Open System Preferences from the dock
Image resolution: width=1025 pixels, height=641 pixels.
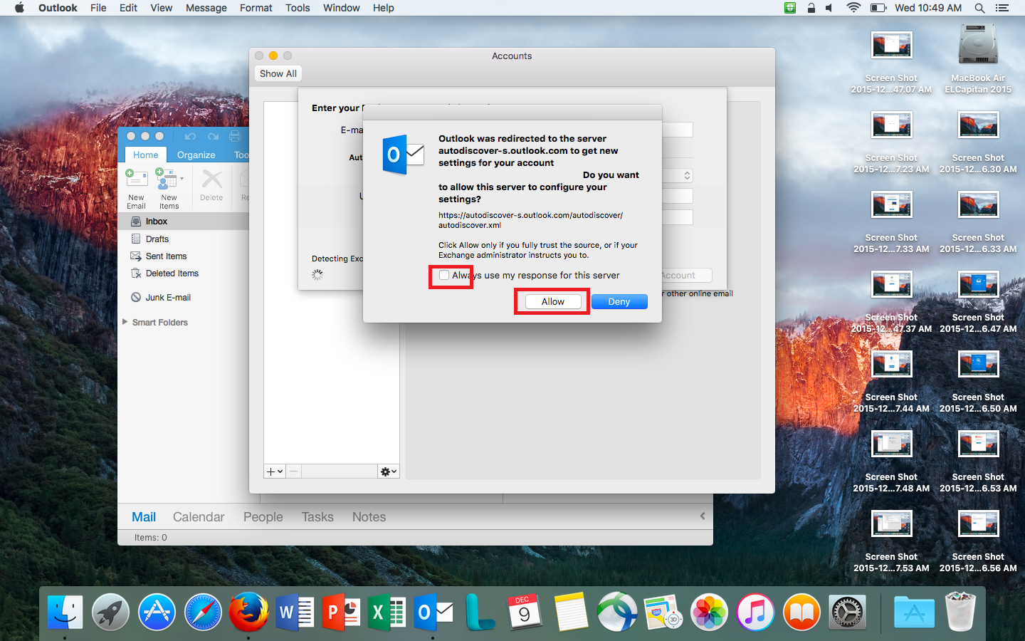(848, 613)
